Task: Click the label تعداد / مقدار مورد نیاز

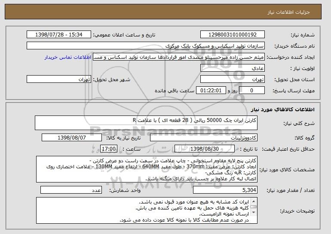Action: [291, 191]
